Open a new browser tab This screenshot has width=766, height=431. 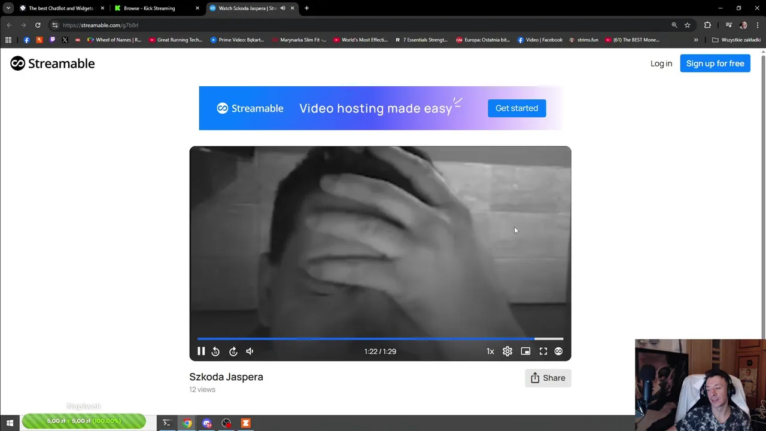point(306,8)
